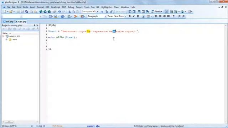Select the osnovy_php project root

15,36
